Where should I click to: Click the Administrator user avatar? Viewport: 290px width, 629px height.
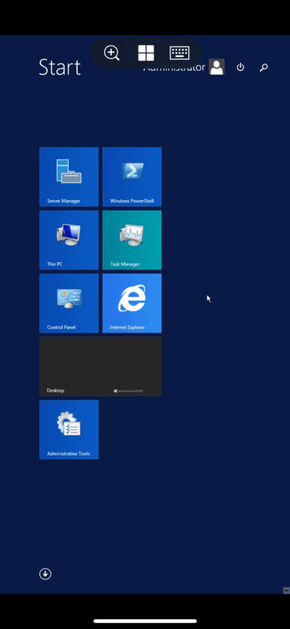coord(216,67)
